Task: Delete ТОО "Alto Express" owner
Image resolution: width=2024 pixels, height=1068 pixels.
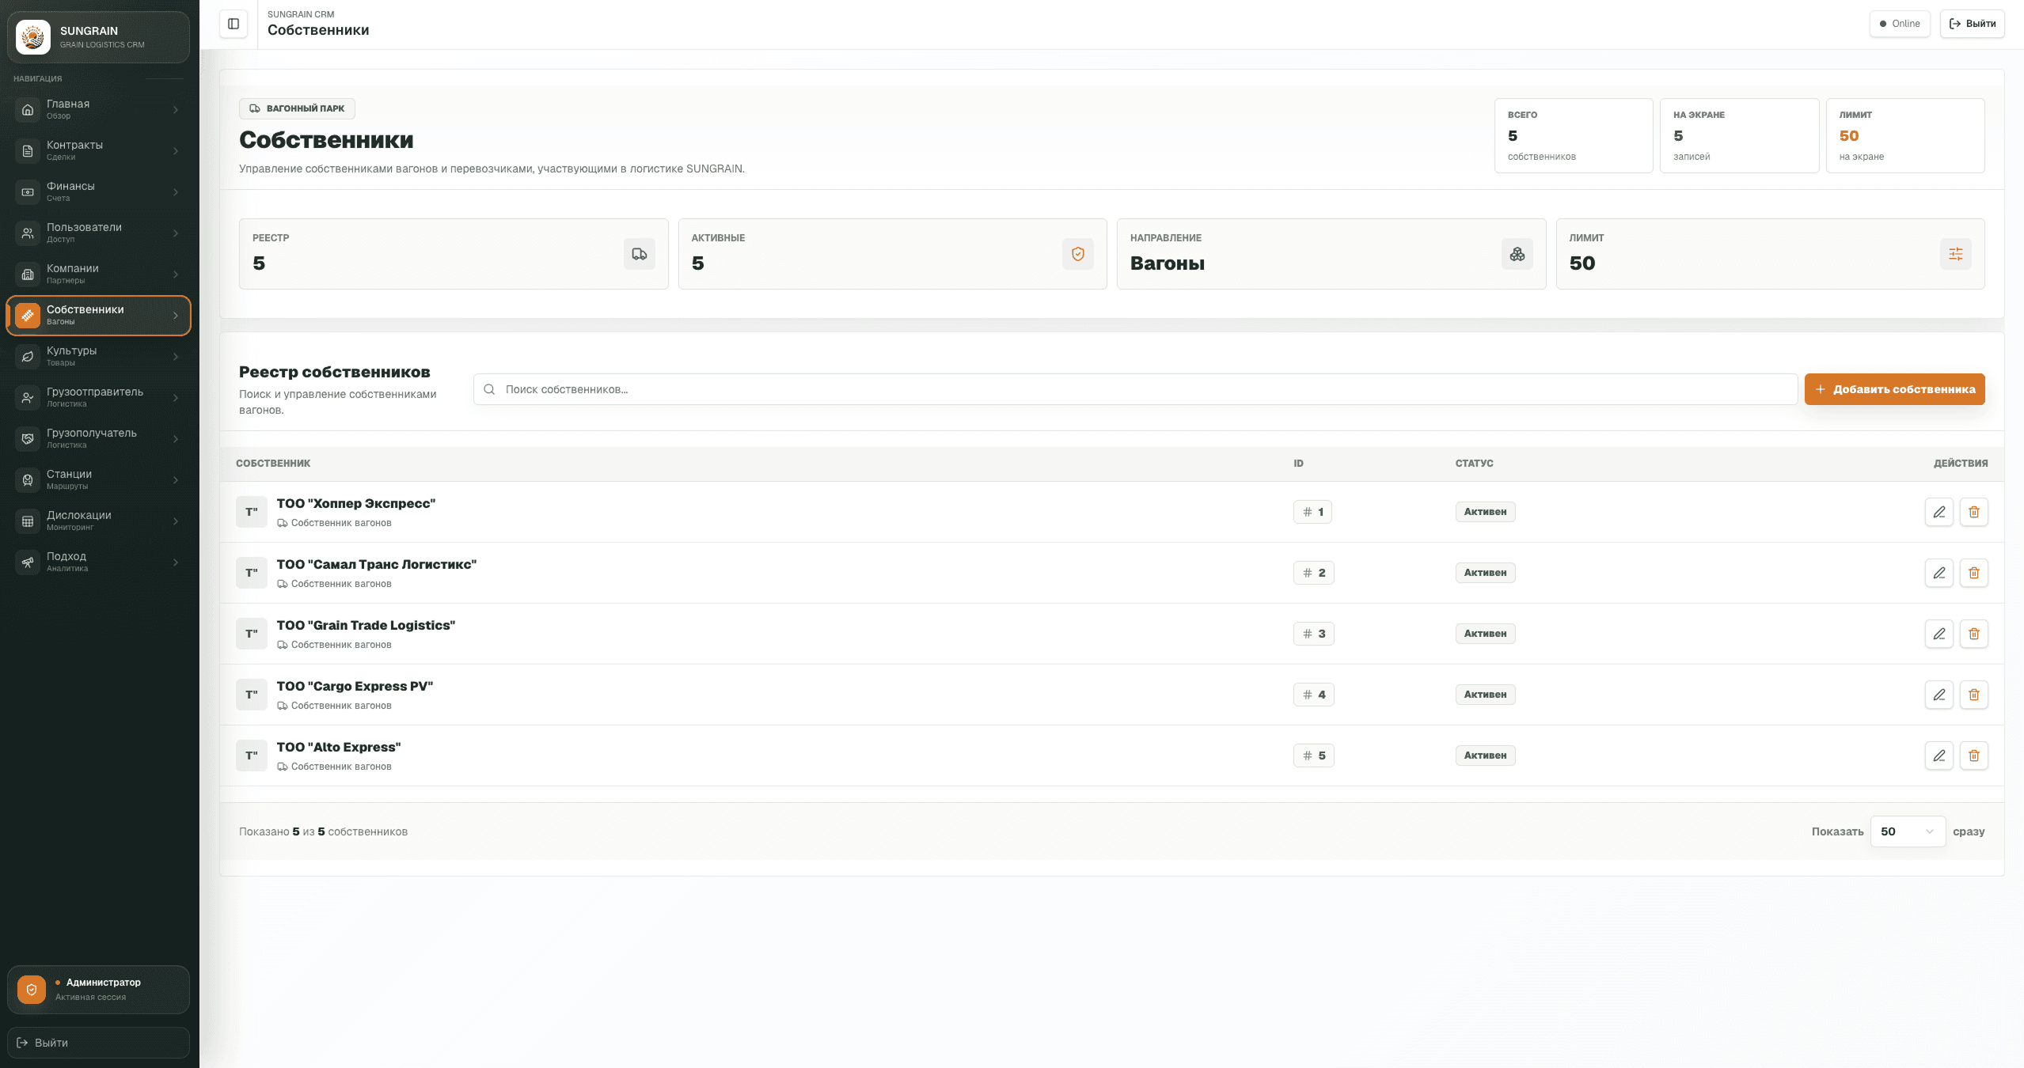Action: (1974, 756)
